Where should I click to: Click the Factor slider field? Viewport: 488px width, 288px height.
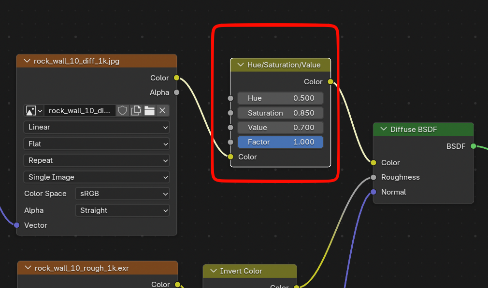click(x=280, y=142)
